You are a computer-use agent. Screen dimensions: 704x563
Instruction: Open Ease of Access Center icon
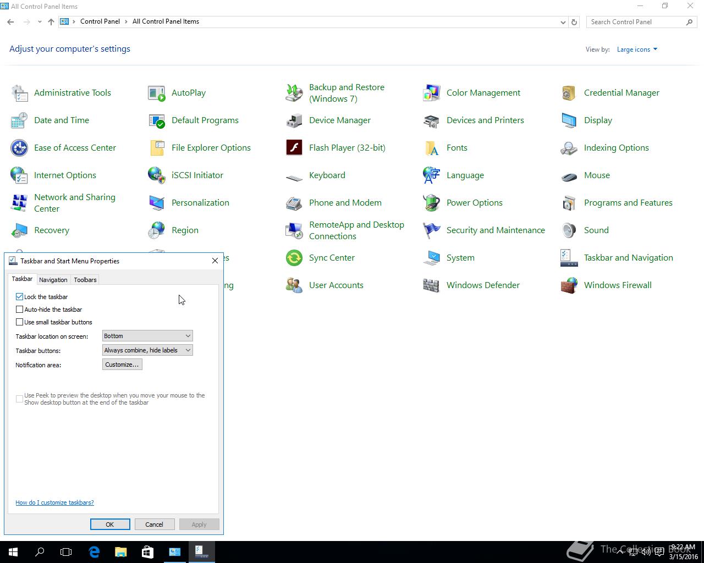pyautogui.click(x=19, y=148)
